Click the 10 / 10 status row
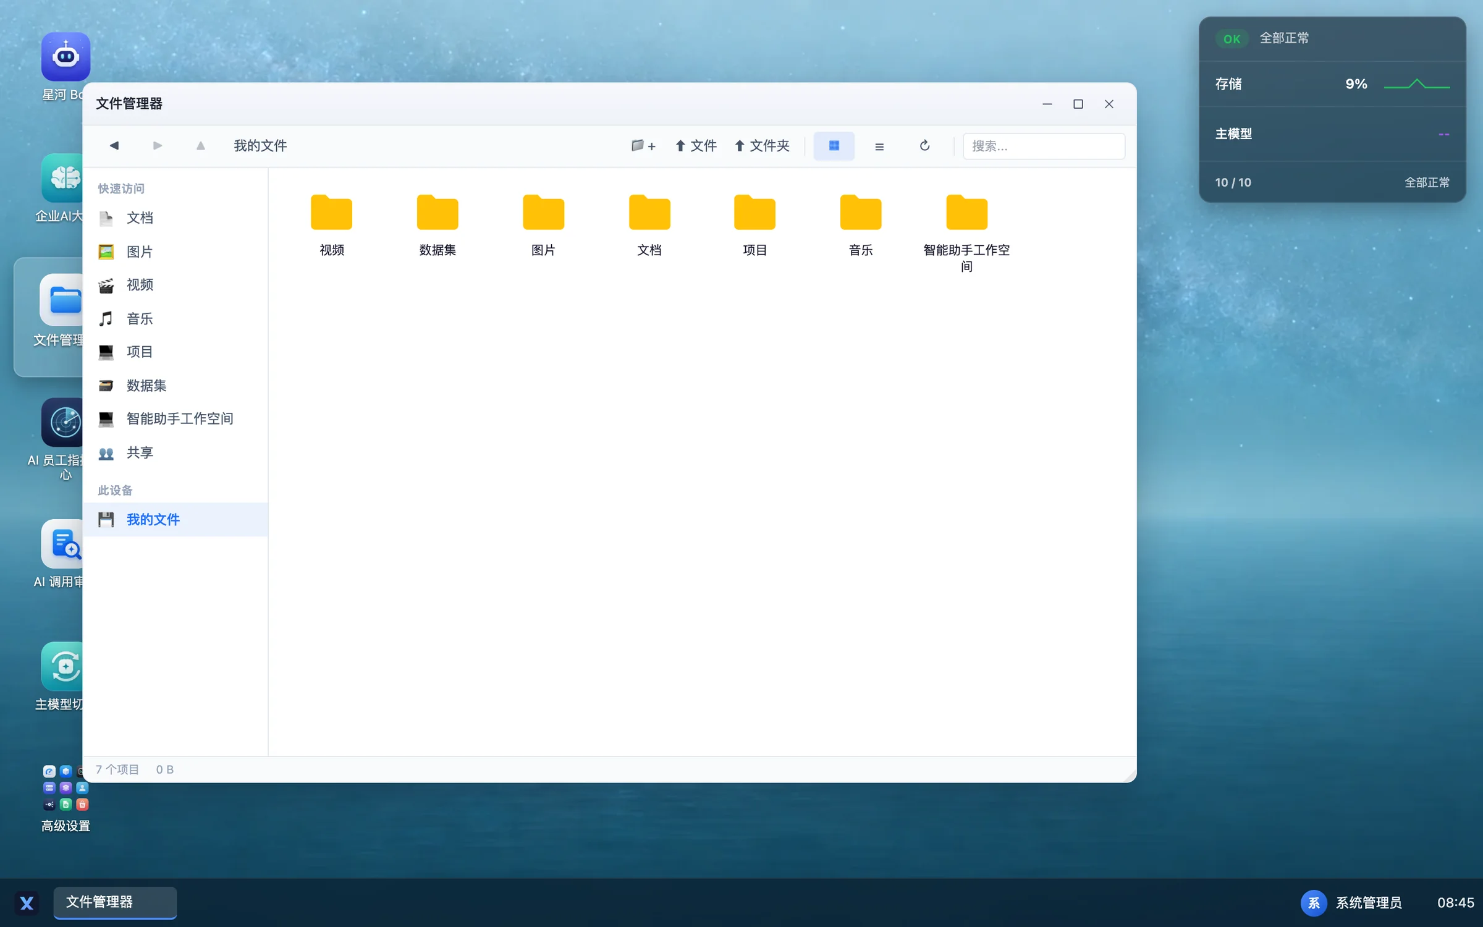 click(x=1332, y=182)
